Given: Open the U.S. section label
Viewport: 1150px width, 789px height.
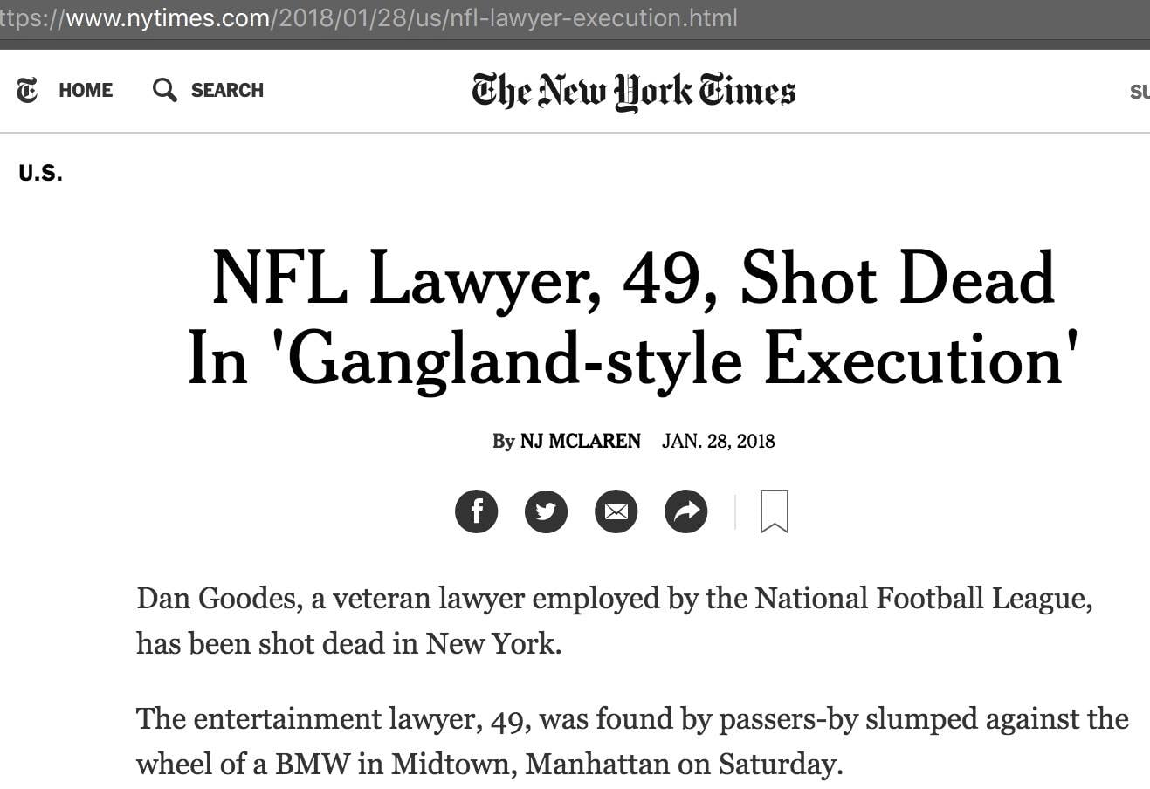Looking at the screenshot, I should click(x=40, y=172).
